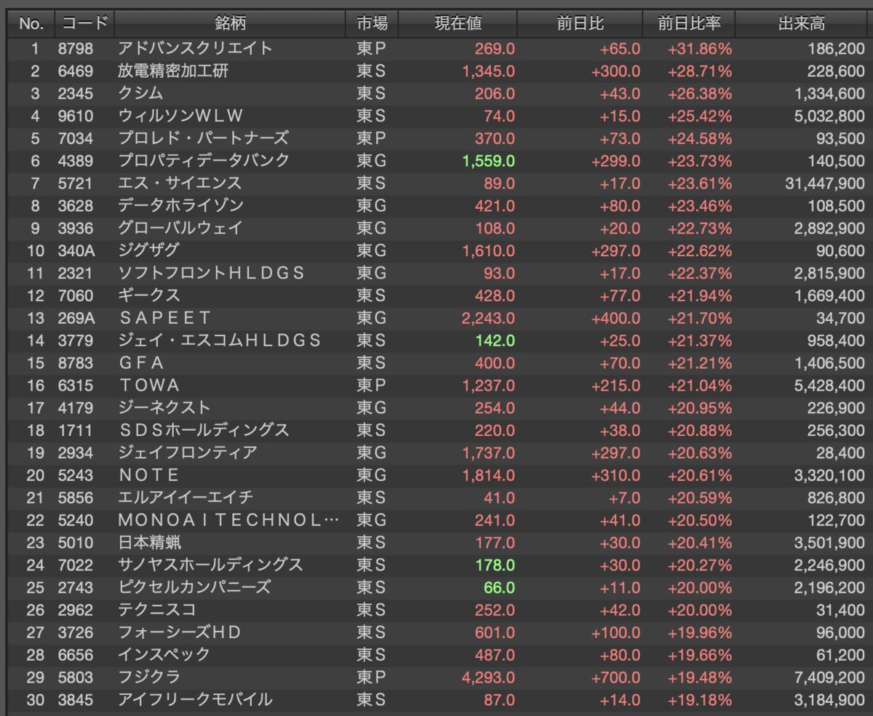Click the percentage +19.18%

pos(700,700)
